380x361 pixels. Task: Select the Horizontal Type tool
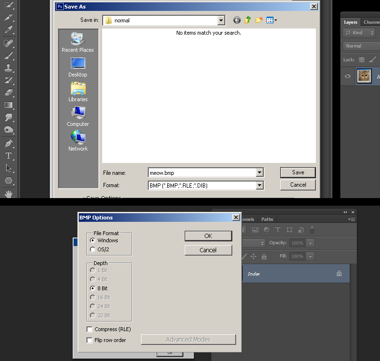click(x=9, y=156)
